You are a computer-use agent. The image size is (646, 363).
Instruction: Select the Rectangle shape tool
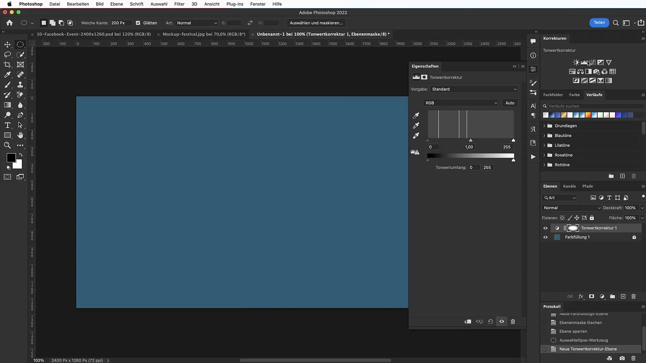tap(7, 135)
